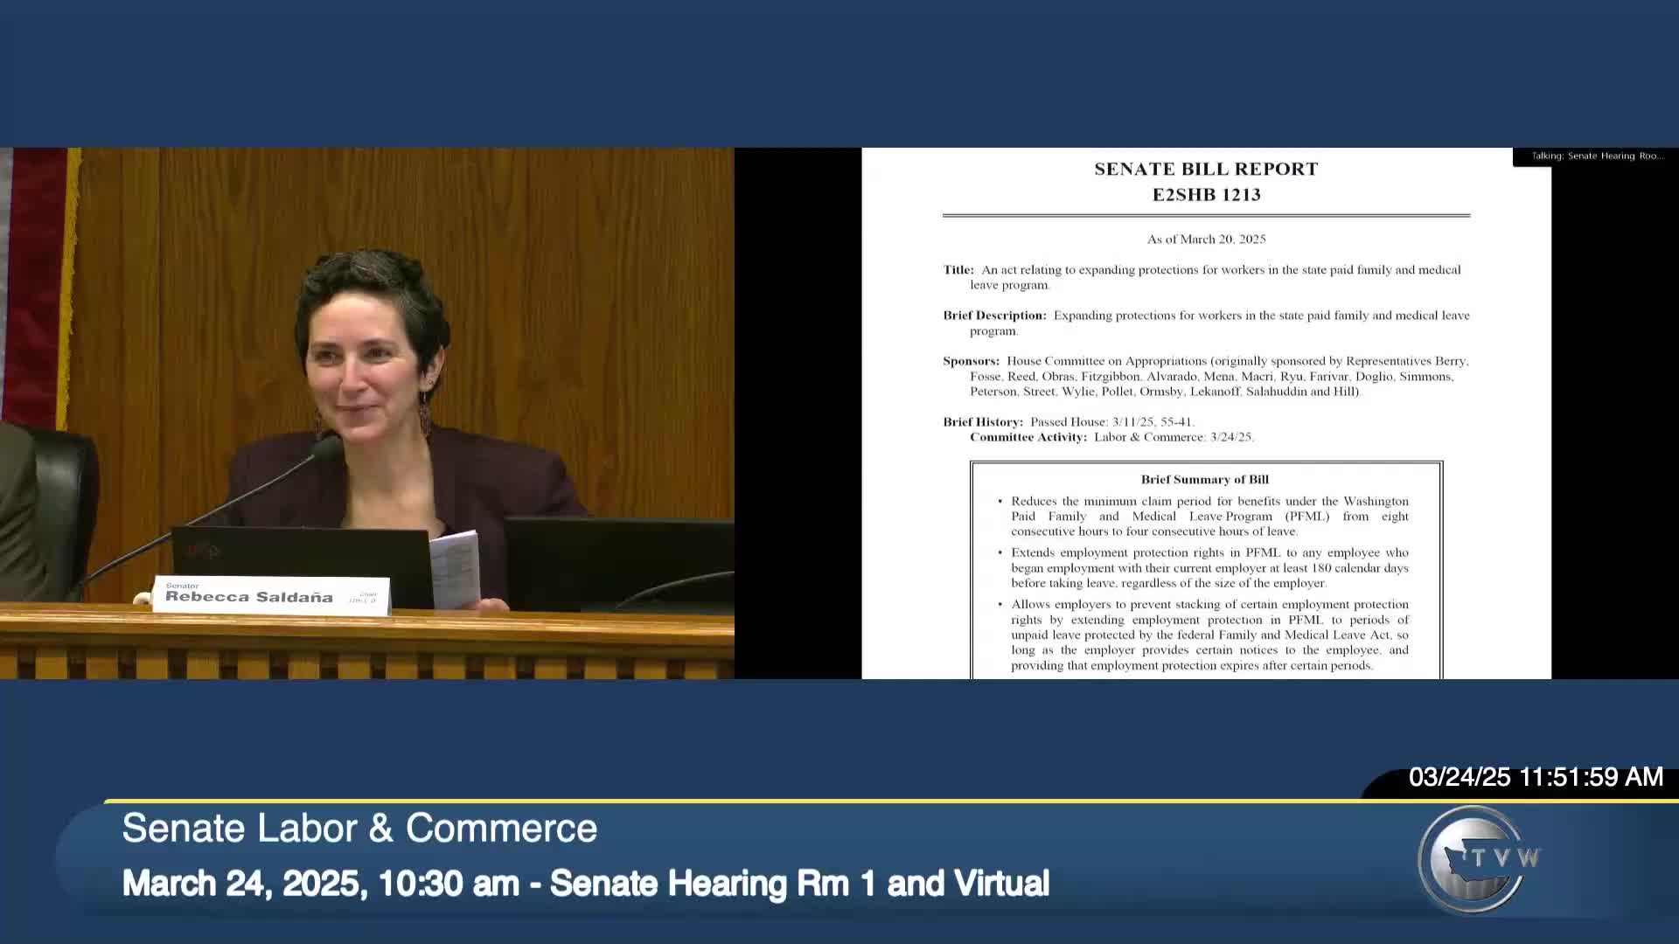The width and height of the screenshot is (1679, 944).
Task: Click the 'Brief Description:' label
Action: [x=993, y=316]
